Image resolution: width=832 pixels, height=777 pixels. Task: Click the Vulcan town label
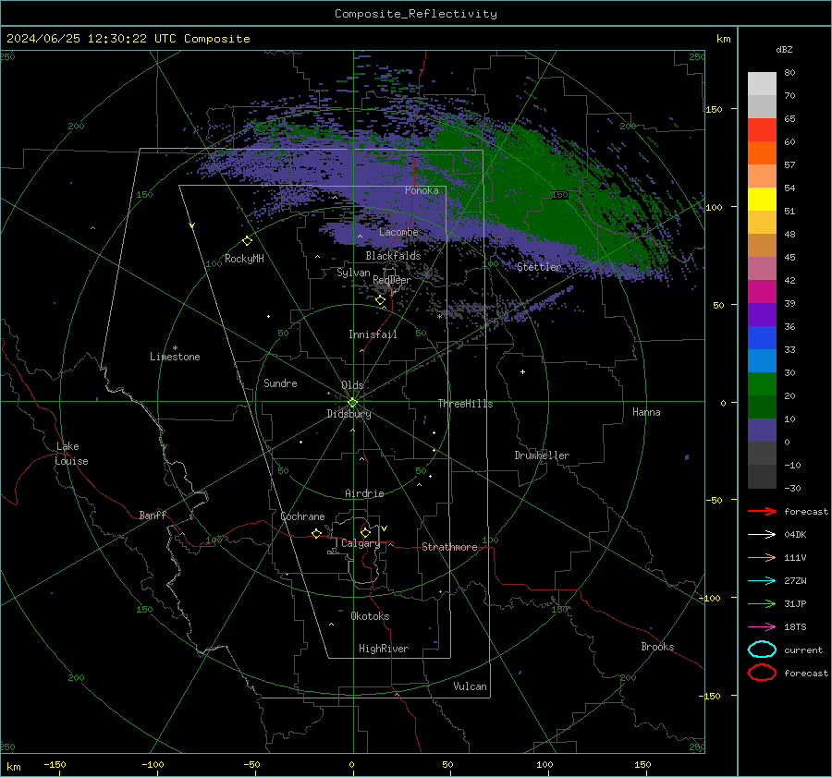click(x=471, y=686)
